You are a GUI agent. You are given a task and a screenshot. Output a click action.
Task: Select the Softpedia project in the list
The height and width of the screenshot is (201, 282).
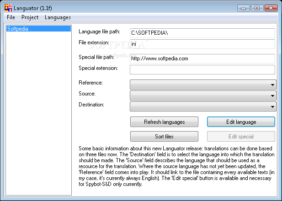[x=39, y=29]
